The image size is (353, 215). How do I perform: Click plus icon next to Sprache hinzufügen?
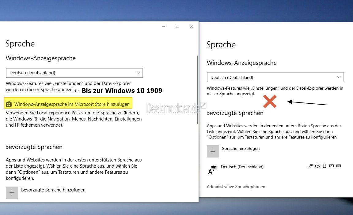213,151
